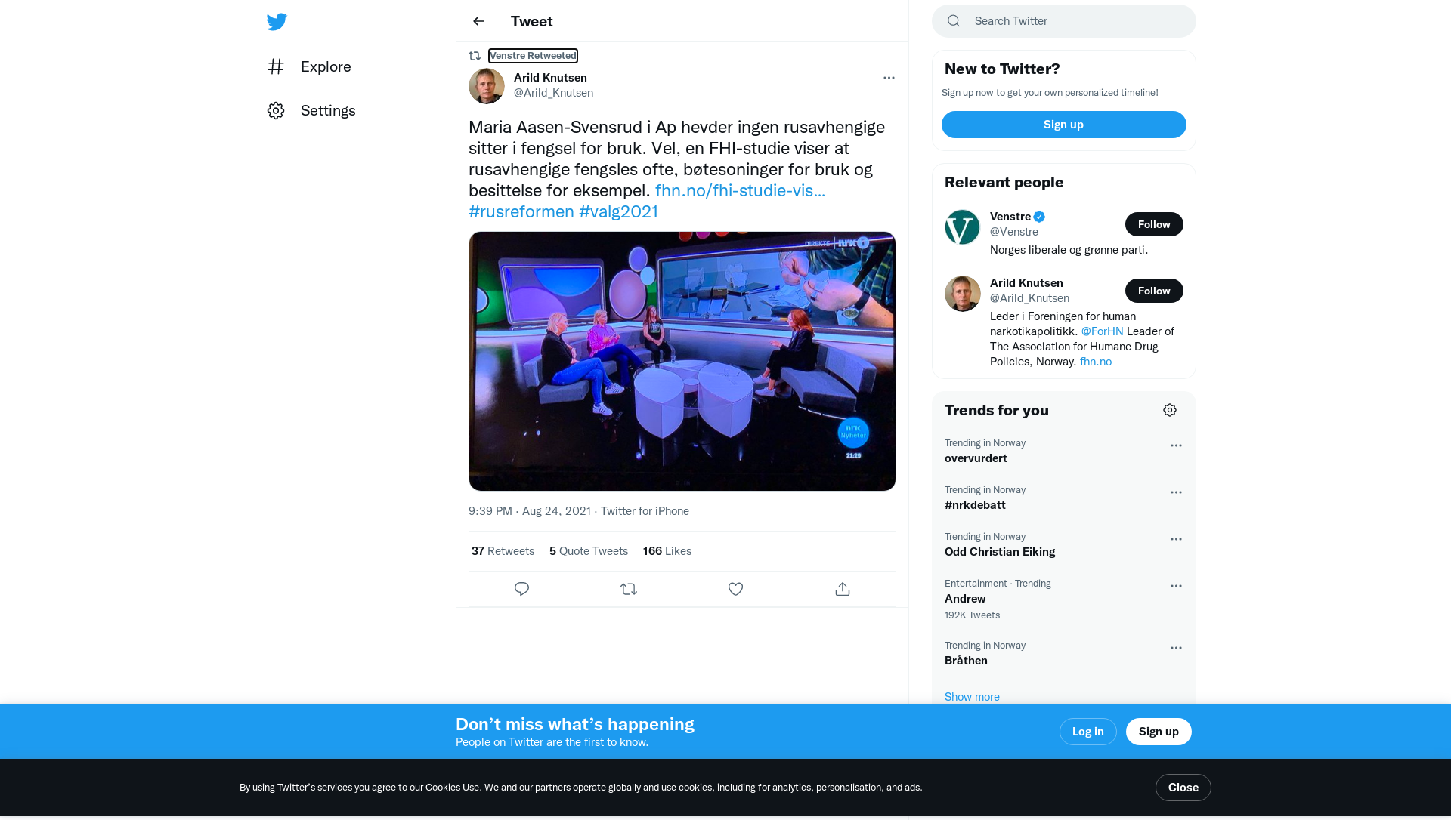
Task: Open the Venstre avatar in Relevant people
Action: [x=963, y=227]
